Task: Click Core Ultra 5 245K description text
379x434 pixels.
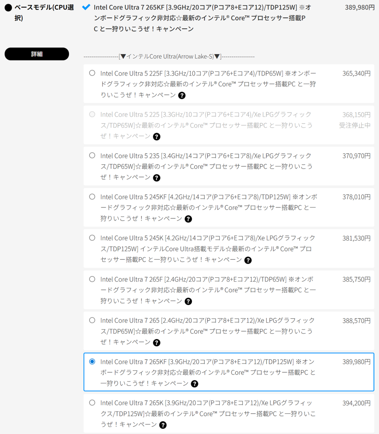Action: tap(208, 249)
